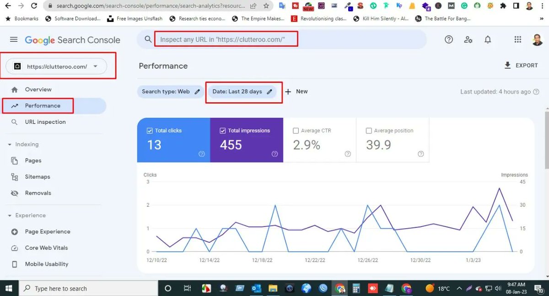Open the Grammarly extension icon
The image size is (549, 296).
coord(464,6)
